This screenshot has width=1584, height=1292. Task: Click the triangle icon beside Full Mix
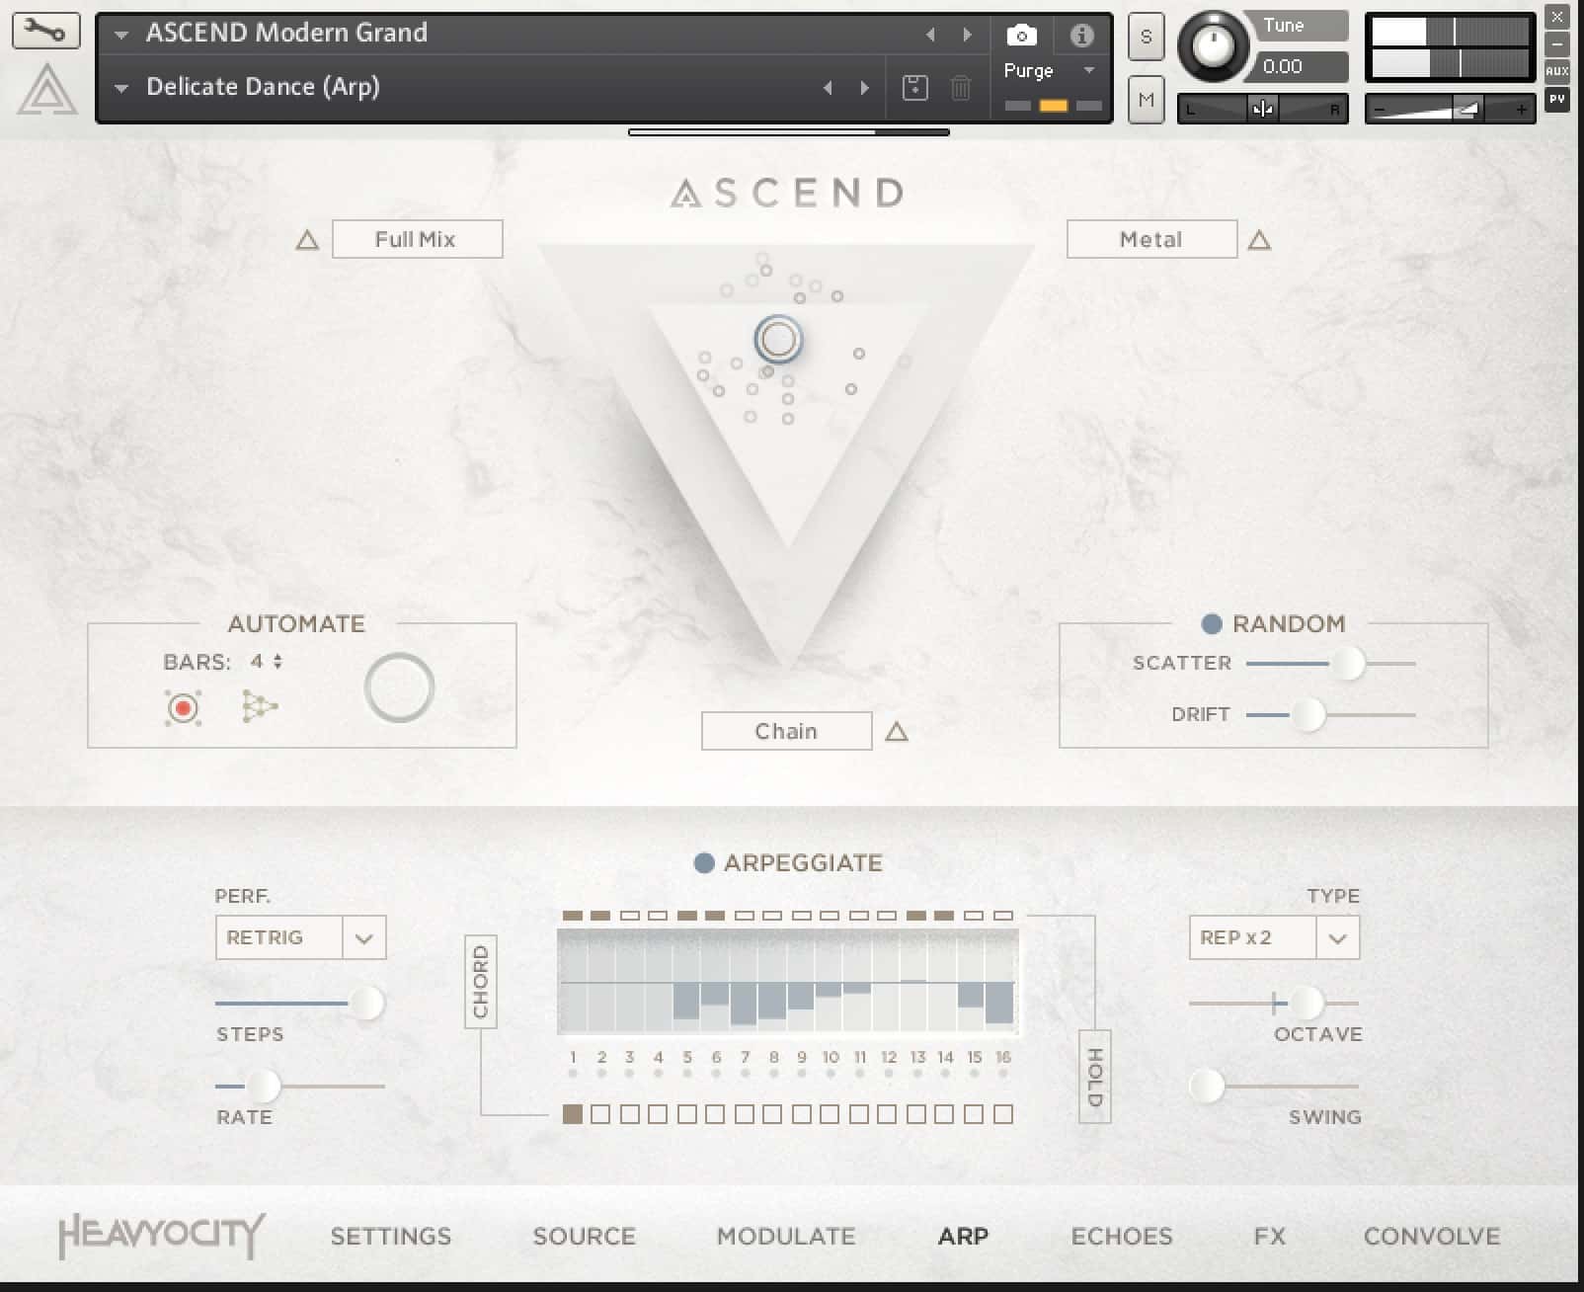307,240
